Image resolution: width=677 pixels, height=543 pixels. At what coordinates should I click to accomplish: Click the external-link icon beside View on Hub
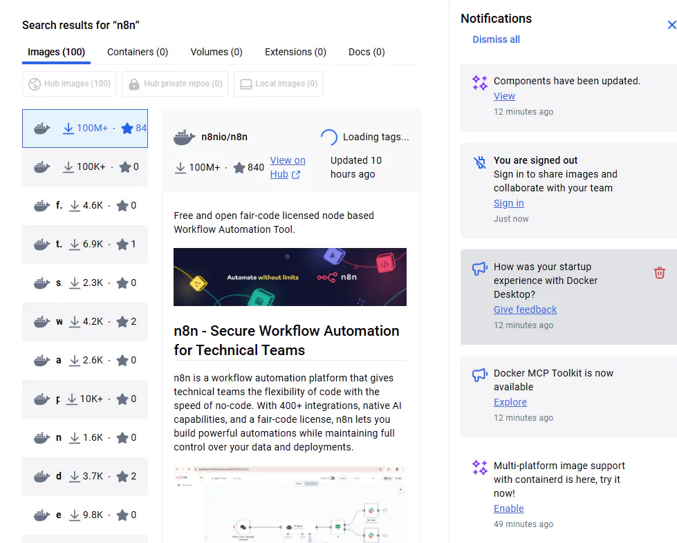click(297, 174)
